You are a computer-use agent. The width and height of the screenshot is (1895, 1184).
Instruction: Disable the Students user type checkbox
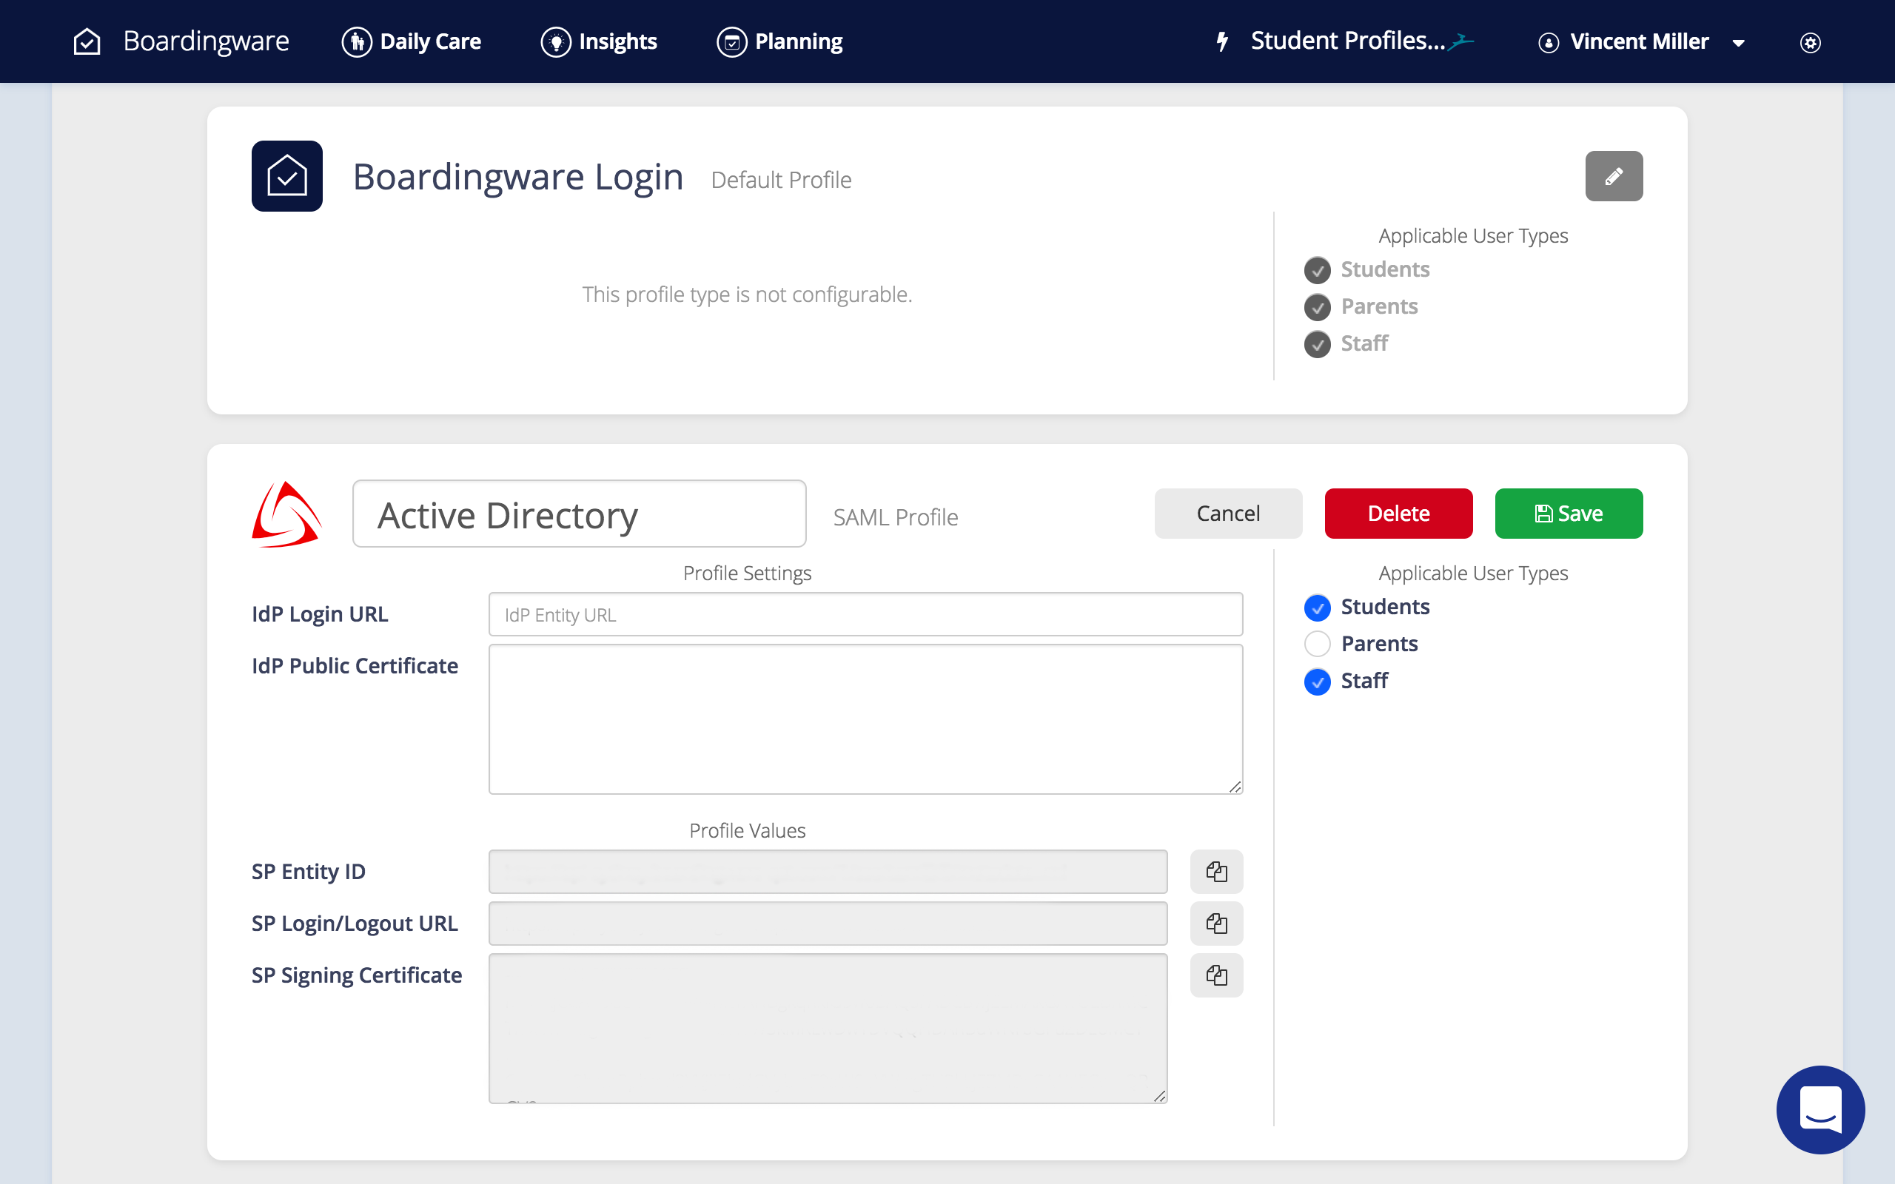[1317, 607]
